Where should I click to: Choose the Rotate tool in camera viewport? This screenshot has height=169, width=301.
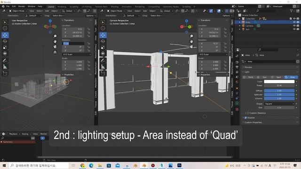tap(103, 41)
